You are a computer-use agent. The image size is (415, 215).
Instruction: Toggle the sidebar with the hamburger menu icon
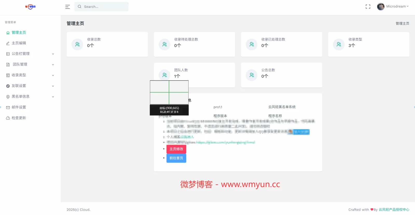click(67, 7)
